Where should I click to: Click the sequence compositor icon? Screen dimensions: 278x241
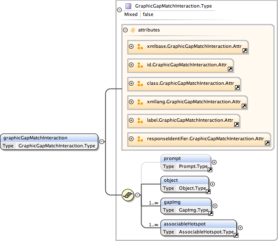[x=127, y=195]
